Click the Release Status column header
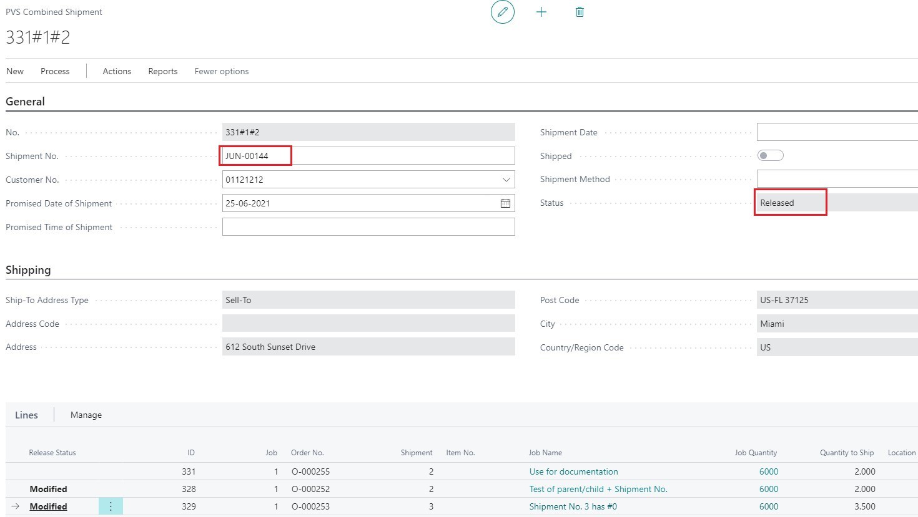The image size is (918, 517). coord(52,453)
